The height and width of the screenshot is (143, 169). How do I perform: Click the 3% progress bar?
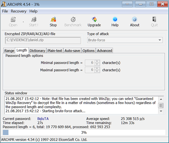84,133
